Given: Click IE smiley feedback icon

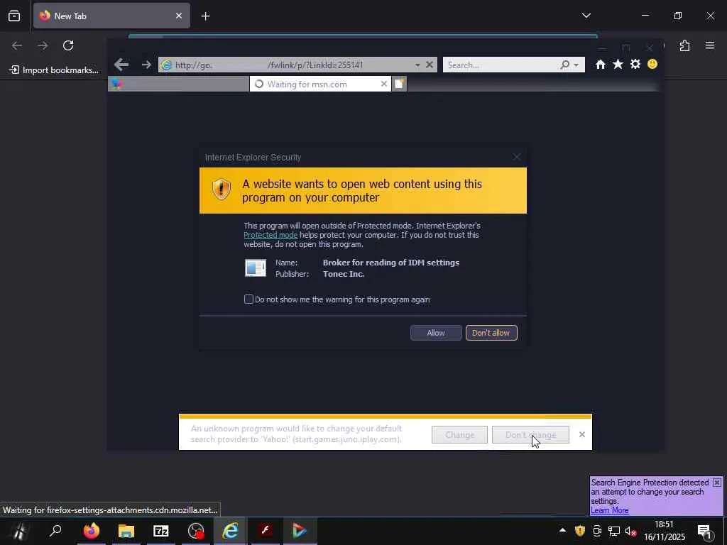Looking at the screenshot, I should click(x=652, y=64).
